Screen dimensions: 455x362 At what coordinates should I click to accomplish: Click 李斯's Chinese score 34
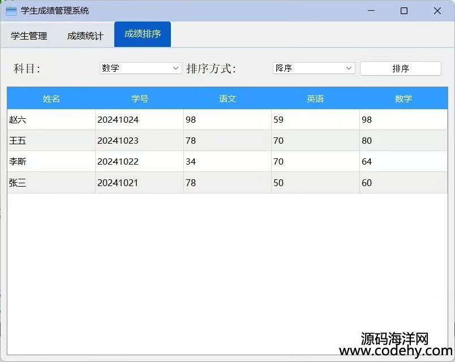(x=227, y=162)
